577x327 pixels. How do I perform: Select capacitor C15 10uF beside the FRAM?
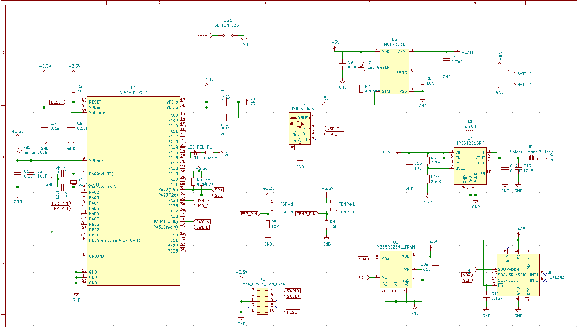(x=436, y=267)
